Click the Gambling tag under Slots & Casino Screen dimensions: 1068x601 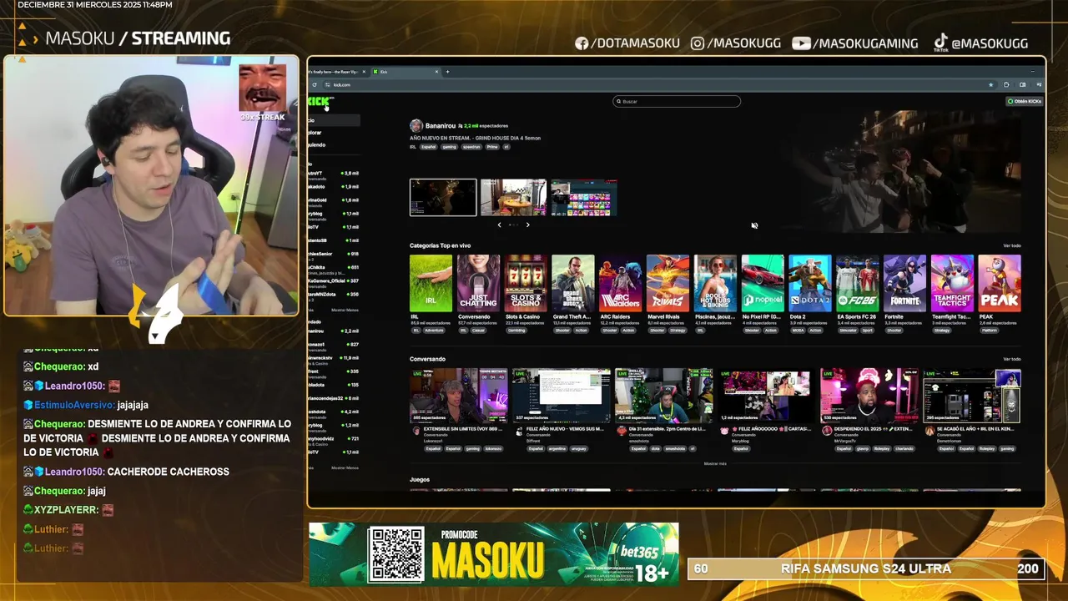tap(516, 330)
